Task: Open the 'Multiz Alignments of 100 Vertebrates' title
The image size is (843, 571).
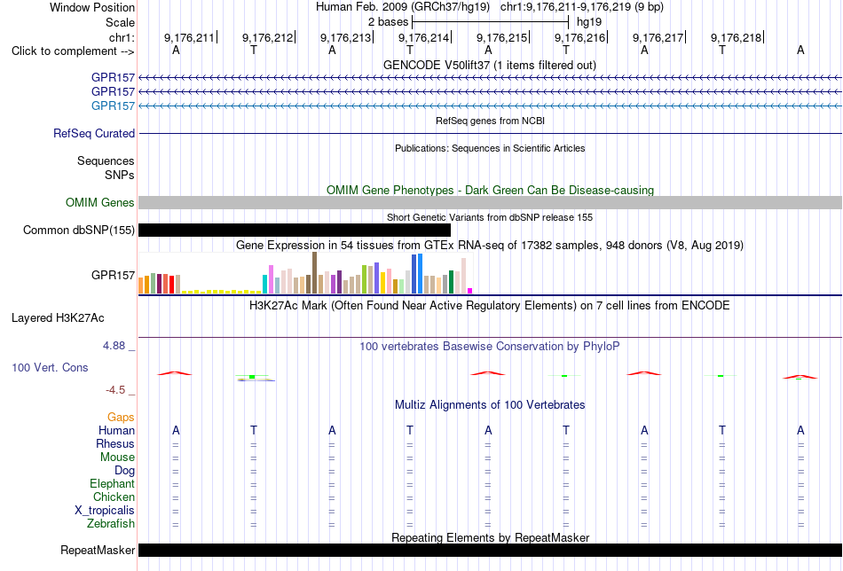Action: [490, 405]
